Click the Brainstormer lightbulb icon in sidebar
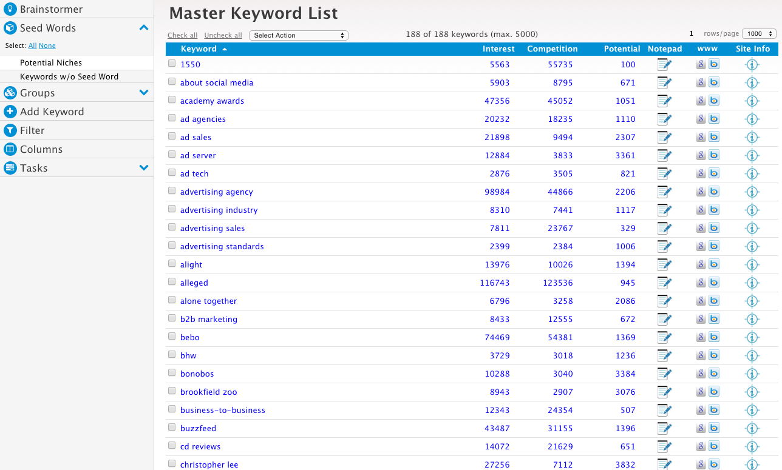Image resolution: width=782 pixels, height=470 pixels. point(10,10)
